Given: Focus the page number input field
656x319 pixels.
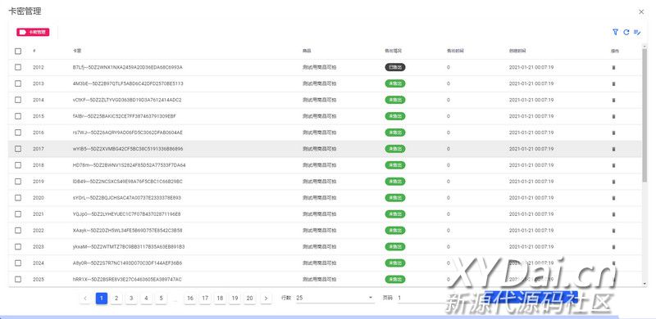Looking at the screenshot, I should (x=422, y=298).
